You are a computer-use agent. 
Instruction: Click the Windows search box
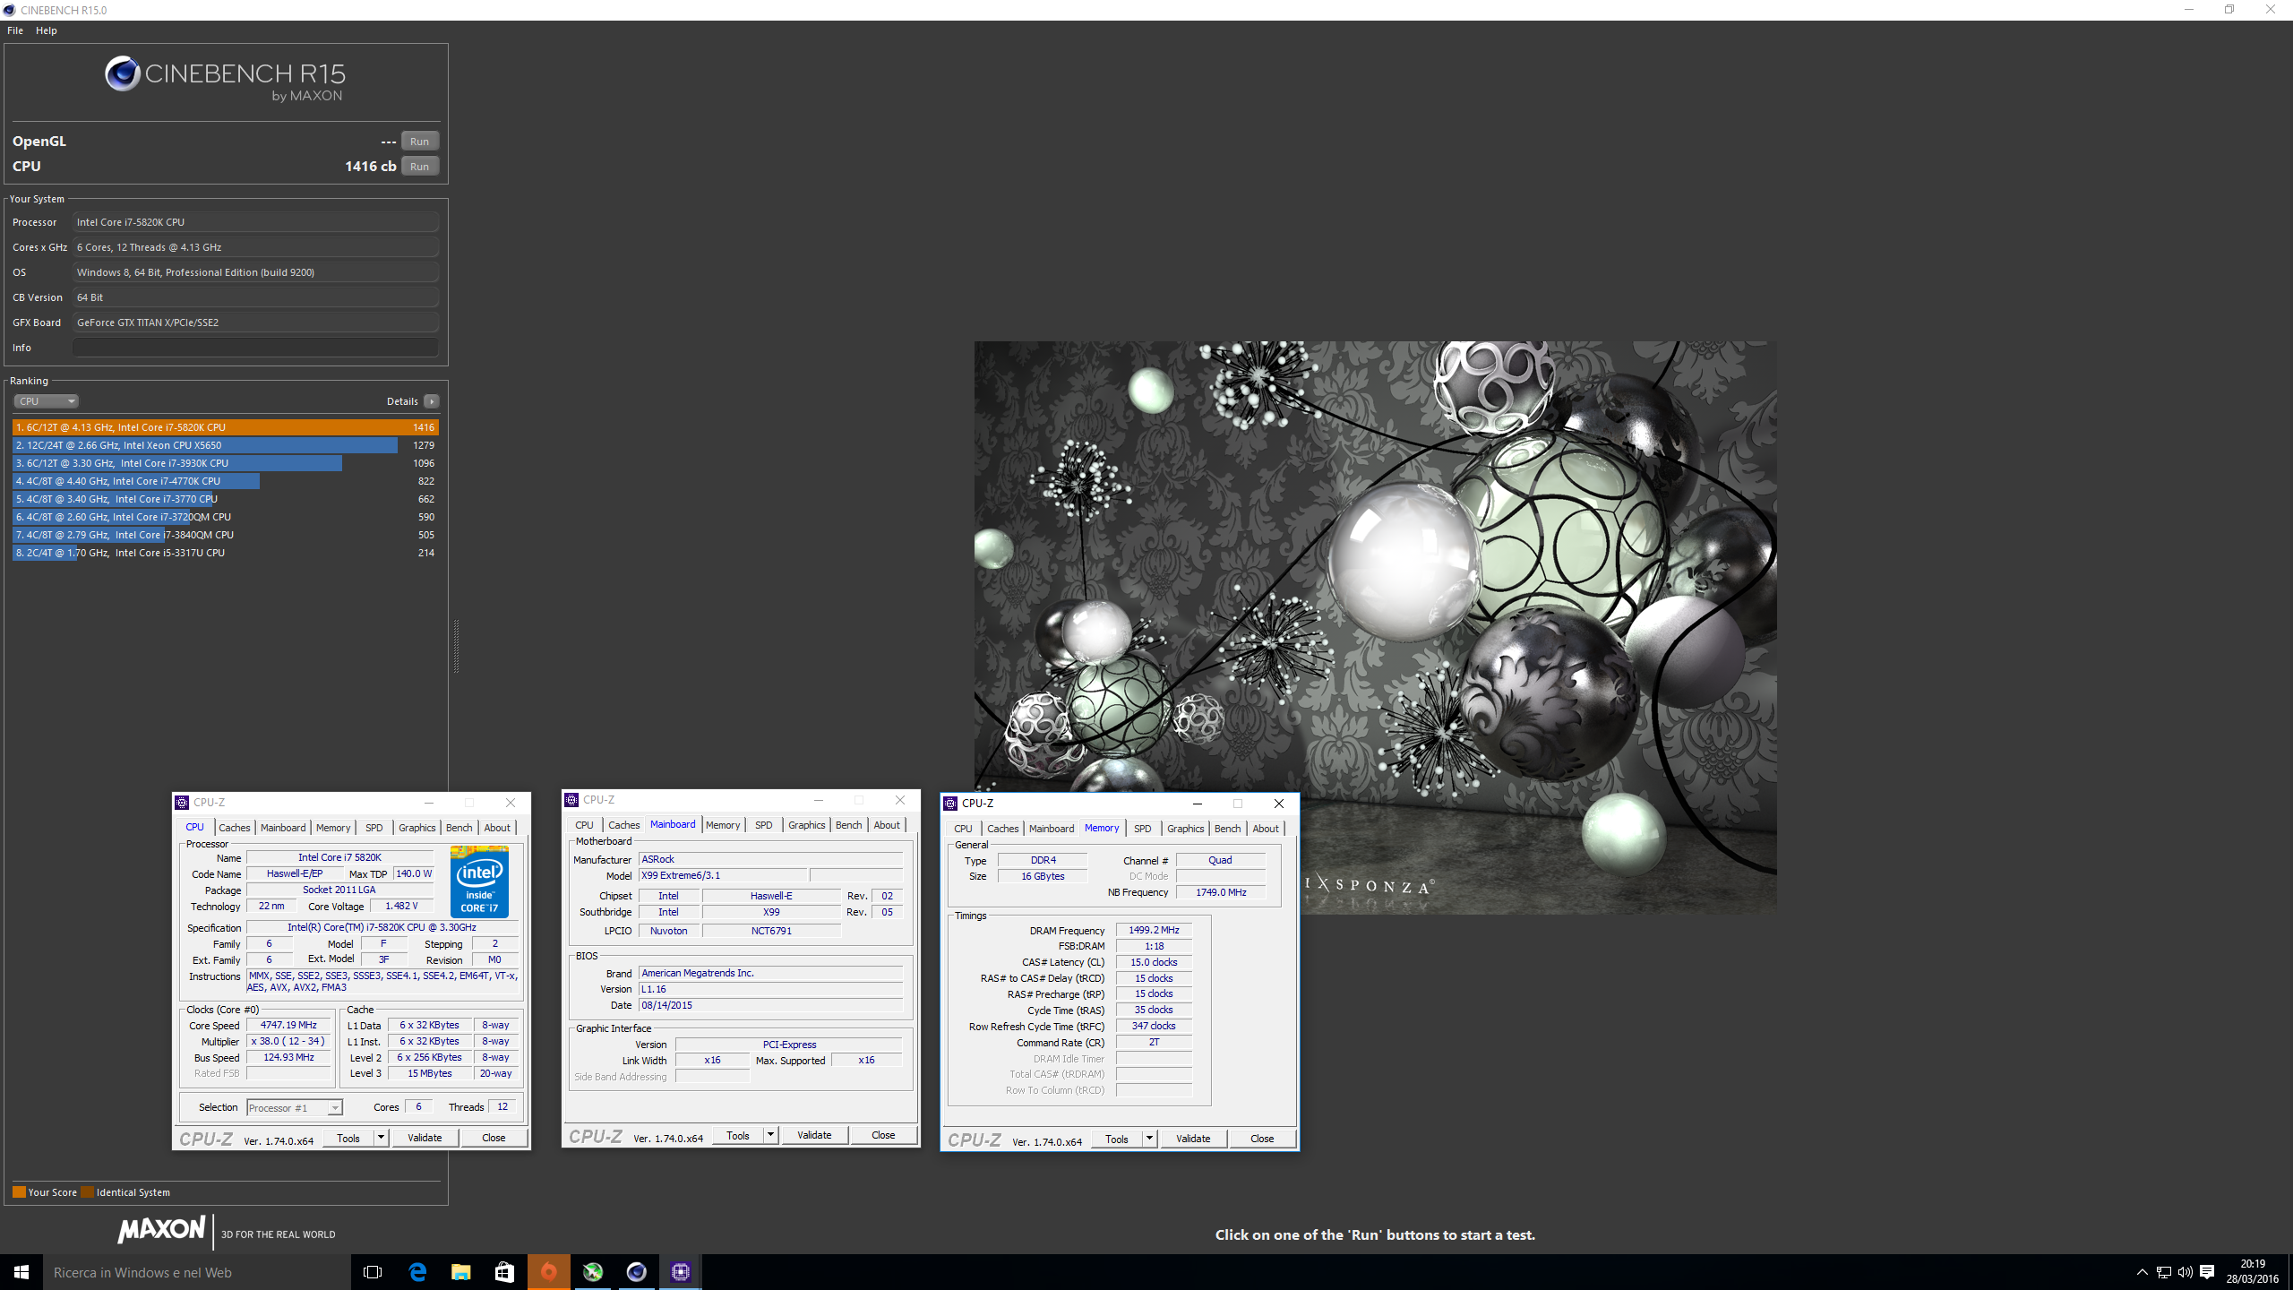point(197,1272)
